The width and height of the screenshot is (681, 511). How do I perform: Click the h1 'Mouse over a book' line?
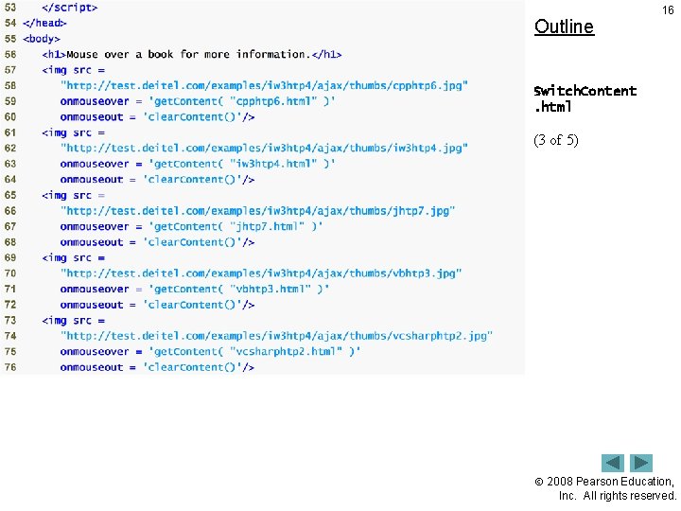click(192, 54)
